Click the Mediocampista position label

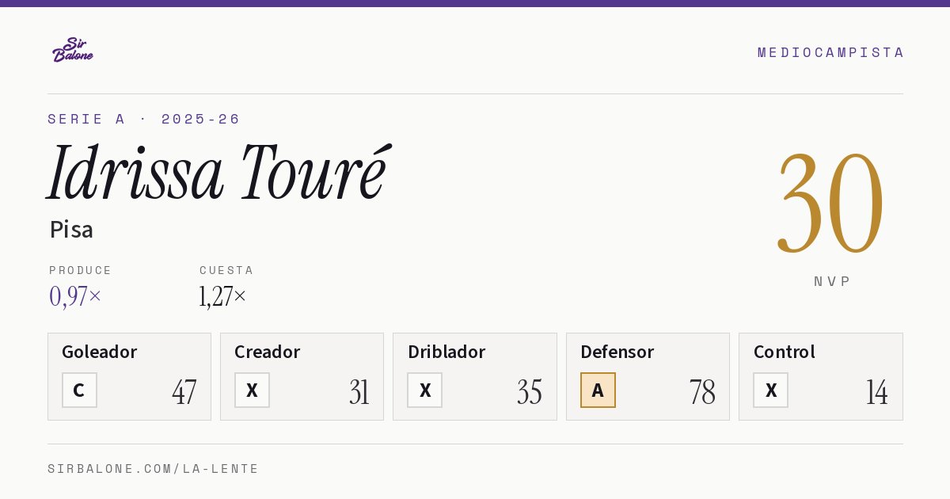(x=830, y=52)
